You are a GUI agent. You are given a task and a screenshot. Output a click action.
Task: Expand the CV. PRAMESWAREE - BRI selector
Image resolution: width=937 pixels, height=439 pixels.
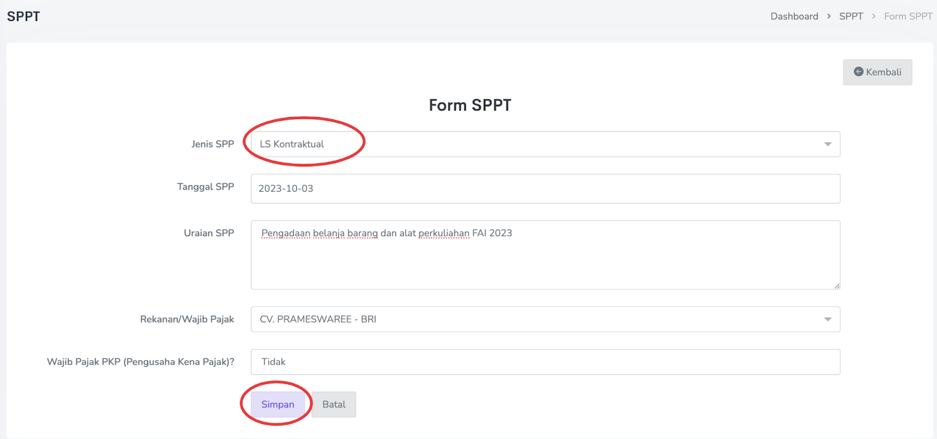(545, 320)
